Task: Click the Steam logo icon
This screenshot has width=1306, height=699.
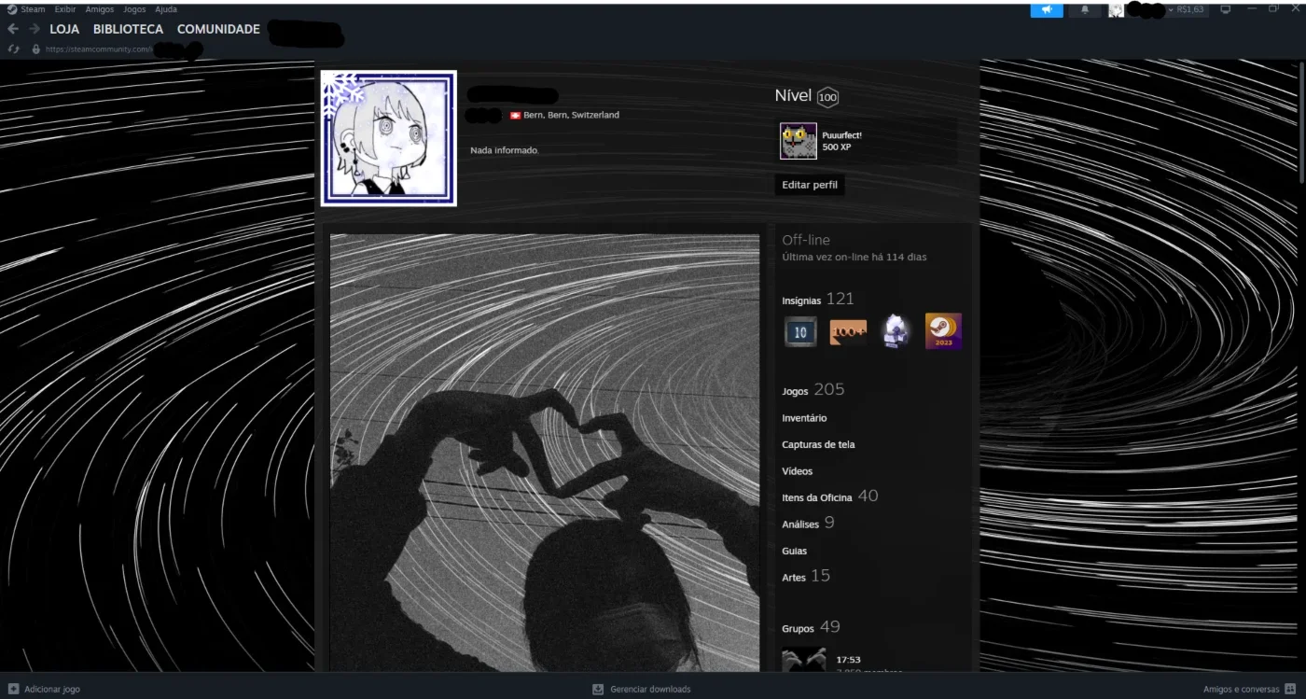Action: [x=12, y=9]
